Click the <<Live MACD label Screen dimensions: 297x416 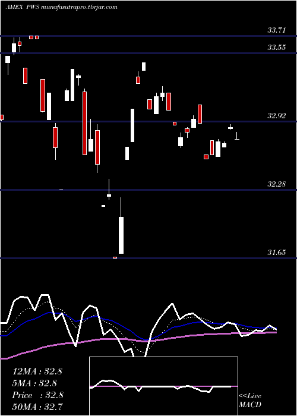pos(250,401)
